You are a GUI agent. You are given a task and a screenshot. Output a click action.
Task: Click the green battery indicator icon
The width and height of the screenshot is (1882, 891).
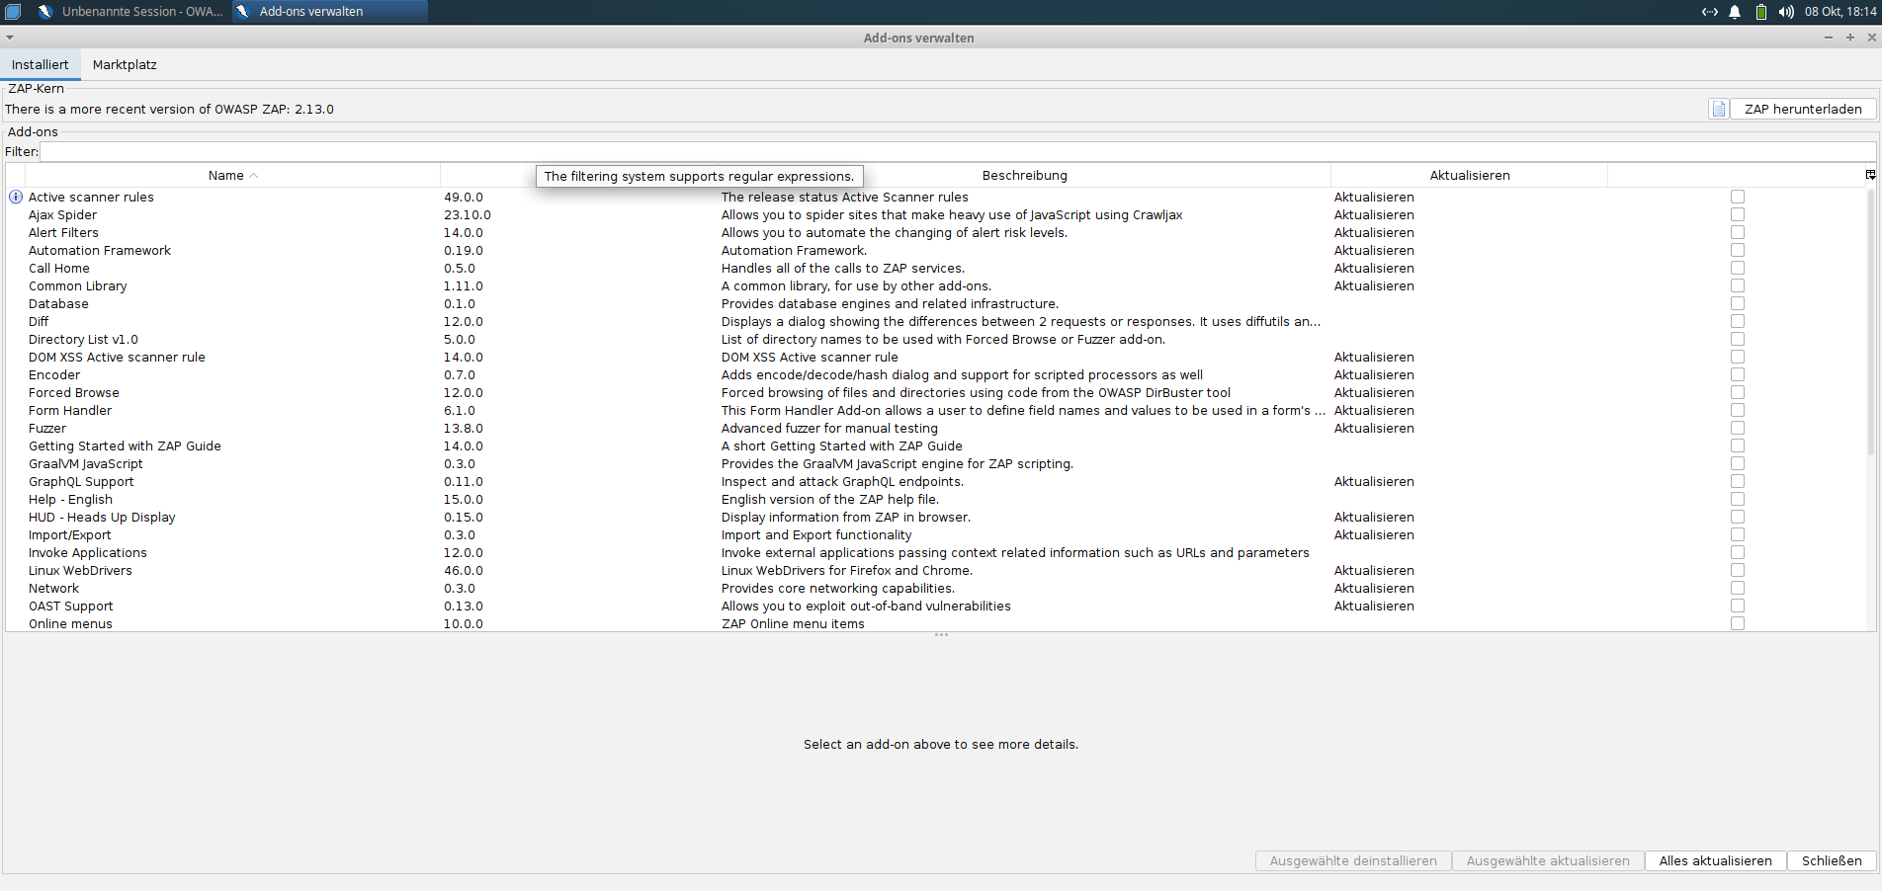coord(1760,12)
